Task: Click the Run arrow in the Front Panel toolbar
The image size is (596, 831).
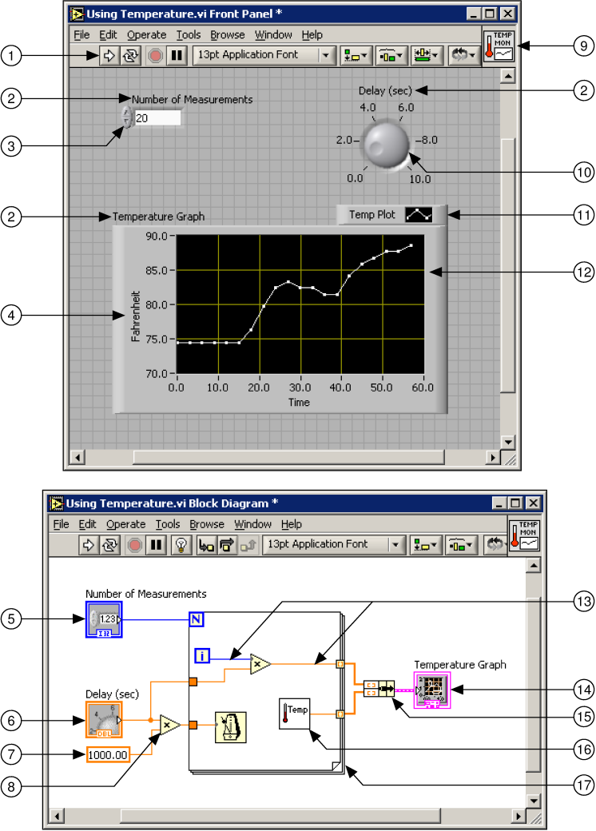Action: point(109,55)
